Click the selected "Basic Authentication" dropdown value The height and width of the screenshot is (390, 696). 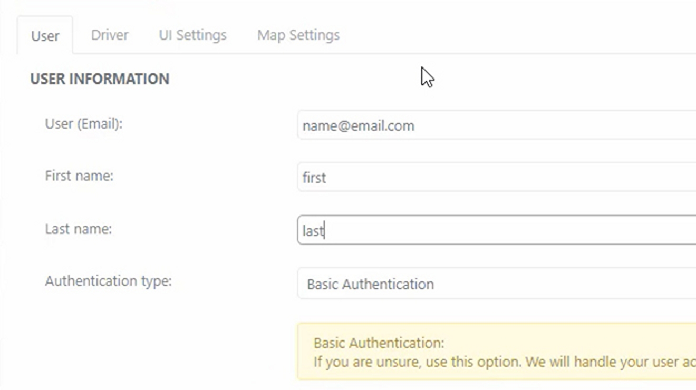[x=370, y=284]
